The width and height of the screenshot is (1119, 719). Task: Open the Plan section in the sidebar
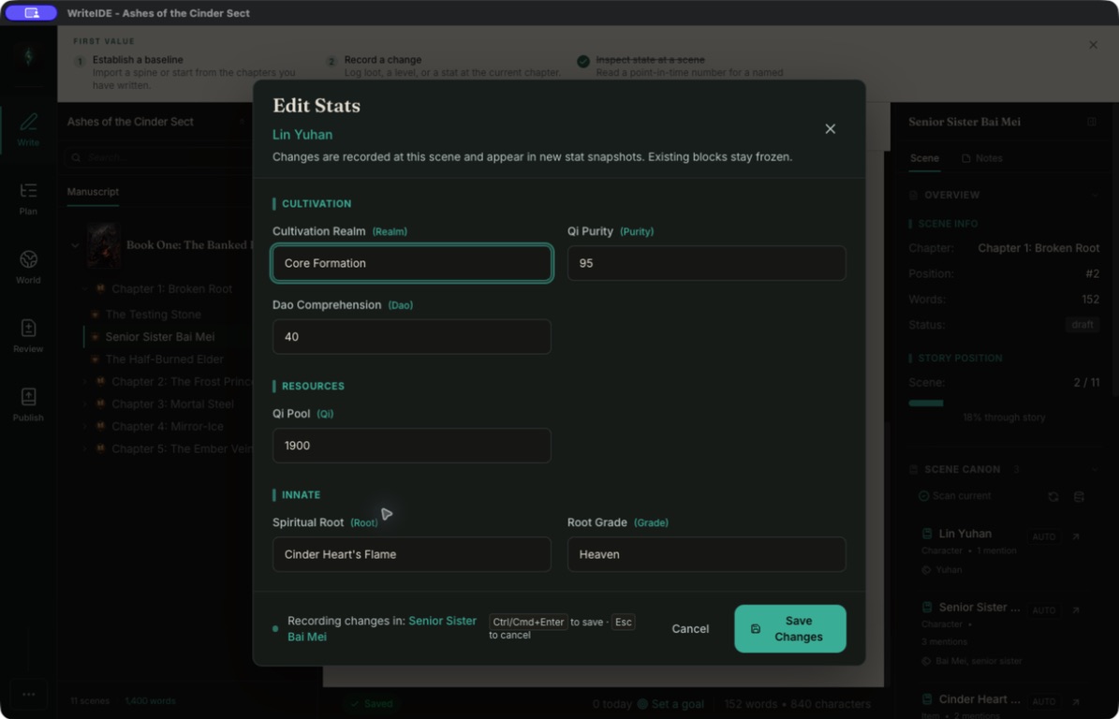click(28, 198)
